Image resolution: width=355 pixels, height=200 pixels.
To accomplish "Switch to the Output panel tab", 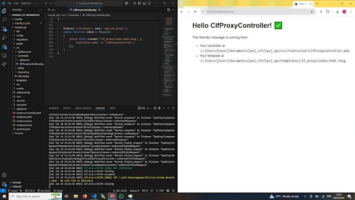I will pyautogui.click(x=67, y=108).
